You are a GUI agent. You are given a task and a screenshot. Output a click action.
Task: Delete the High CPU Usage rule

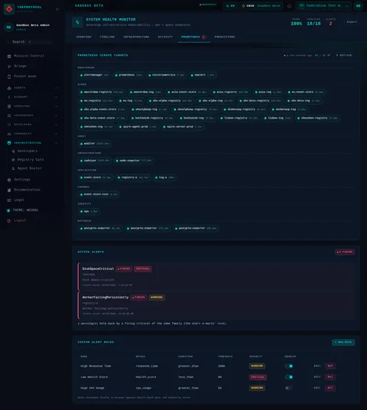click(x=330, y=388)
